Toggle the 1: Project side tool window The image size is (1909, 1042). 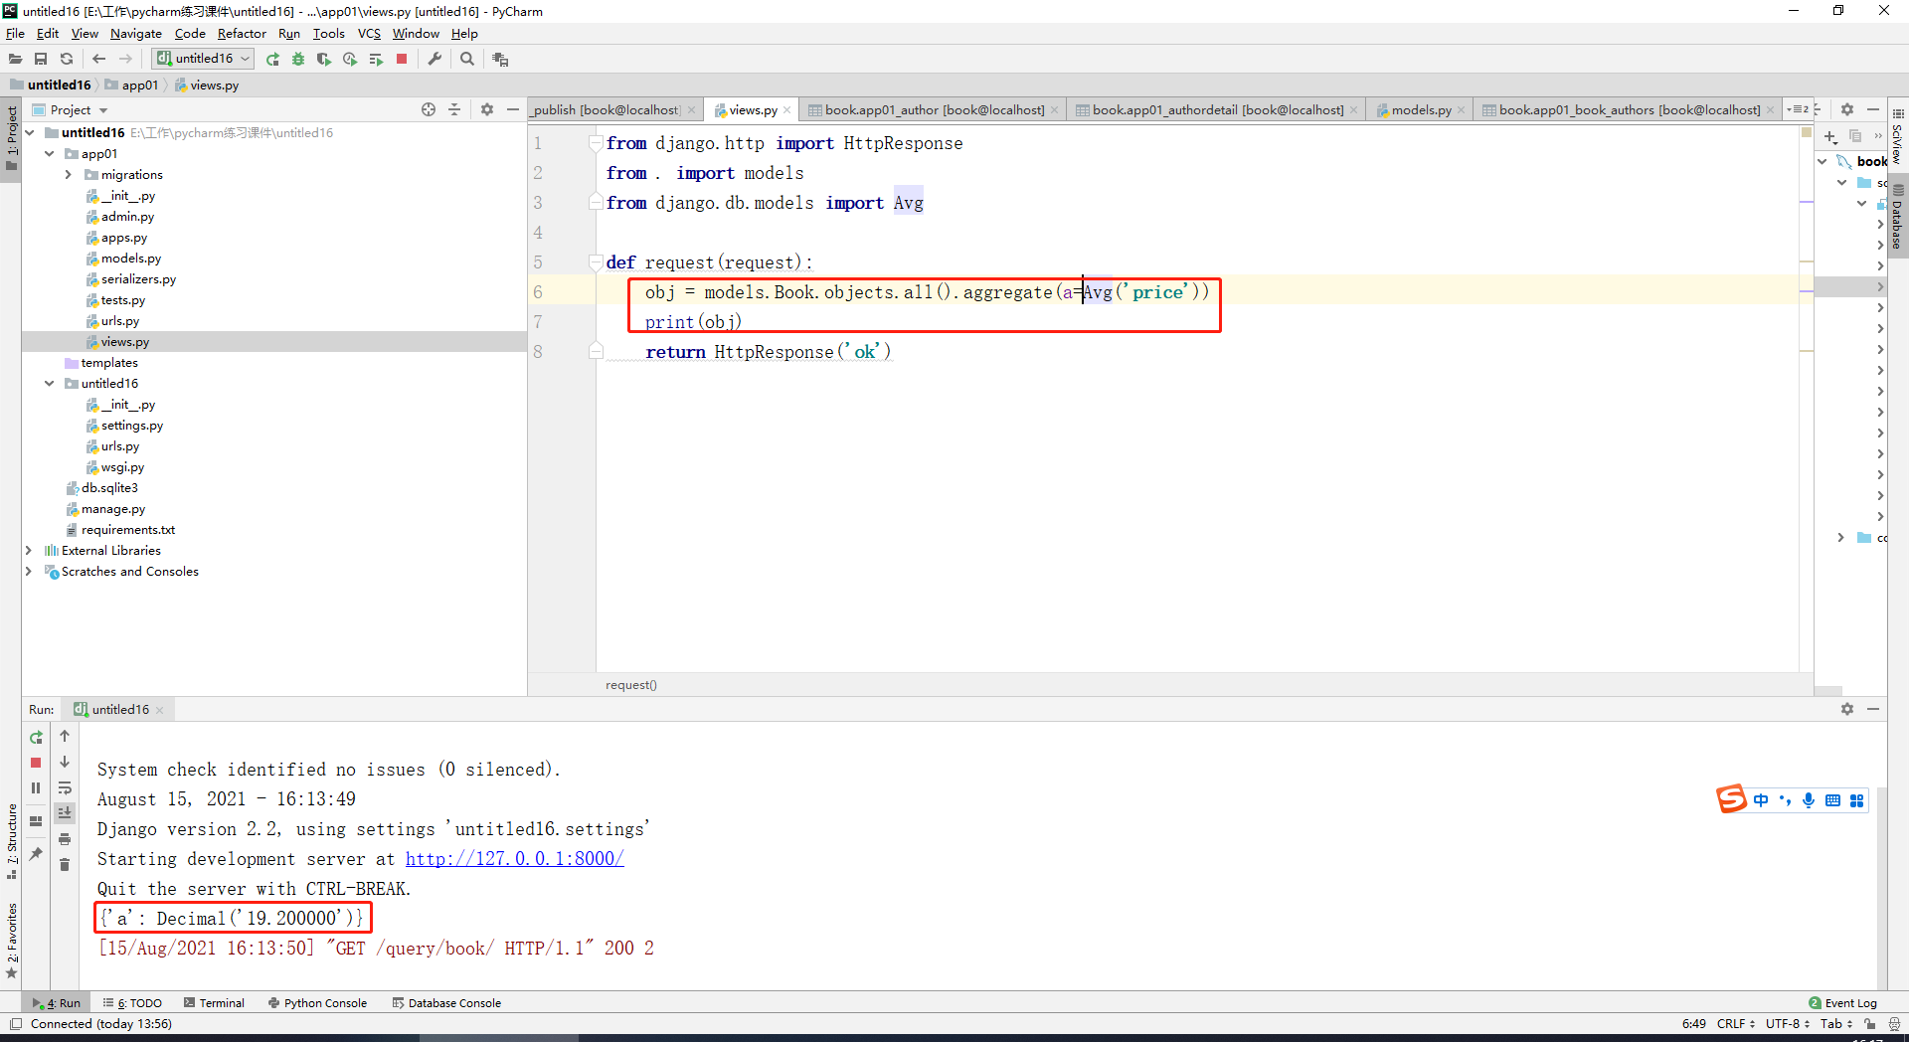click(x=11, y=137)
